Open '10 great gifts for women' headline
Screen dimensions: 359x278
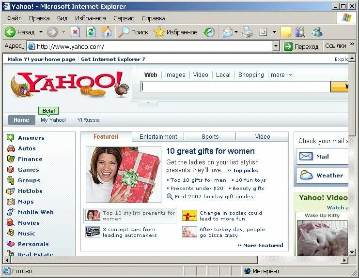[210, 151]
